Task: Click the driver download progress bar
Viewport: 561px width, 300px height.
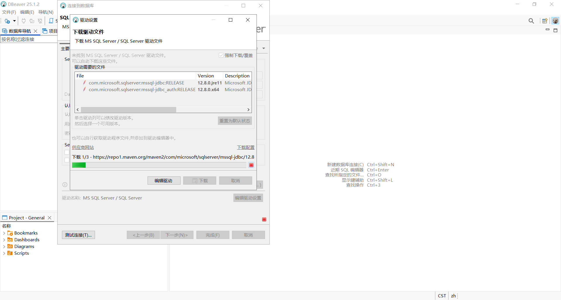Action: pos(159,165)
